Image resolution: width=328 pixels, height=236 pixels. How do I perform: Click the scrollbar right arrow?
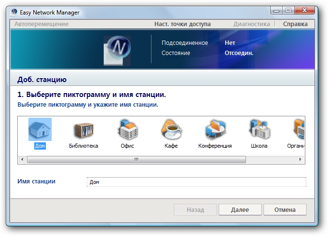coord(301,159)
